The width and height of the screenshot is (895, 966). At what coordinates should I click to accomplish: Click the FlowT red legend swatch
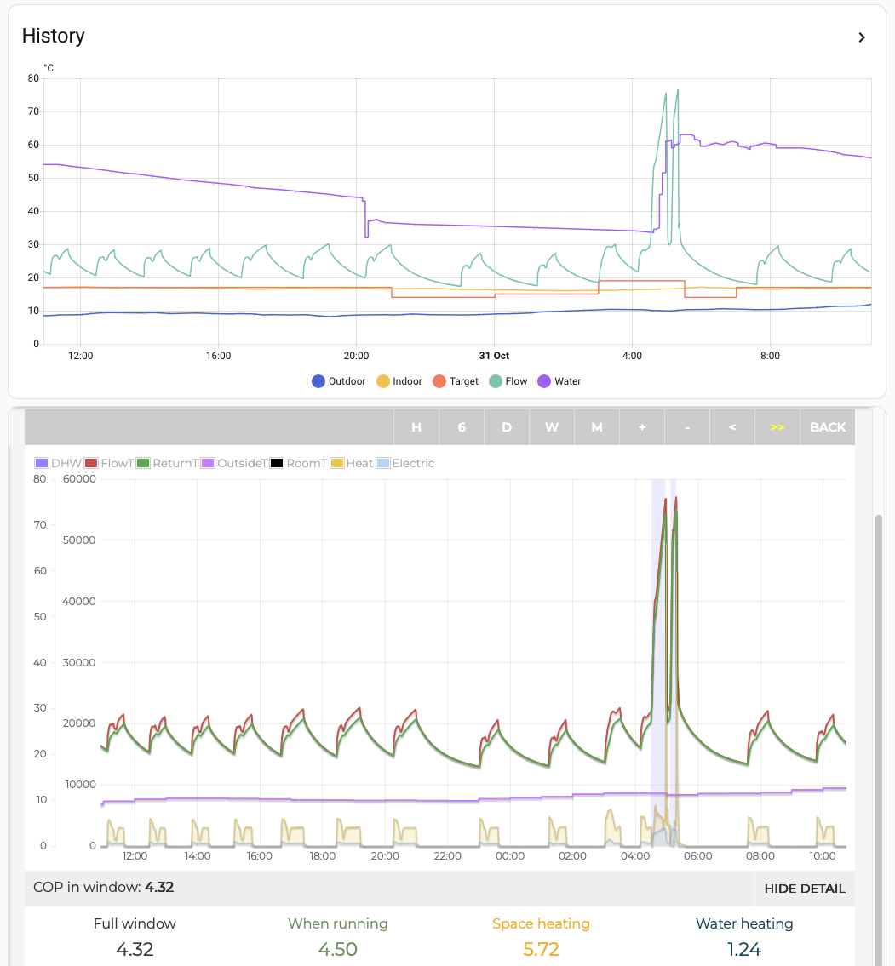[x=91, y=463]
